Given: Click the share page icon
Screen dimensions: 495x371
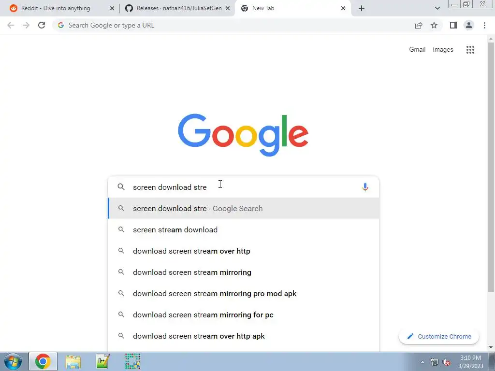Looking at the screenshot, I should pyautogui.click(x=418, y=25).
